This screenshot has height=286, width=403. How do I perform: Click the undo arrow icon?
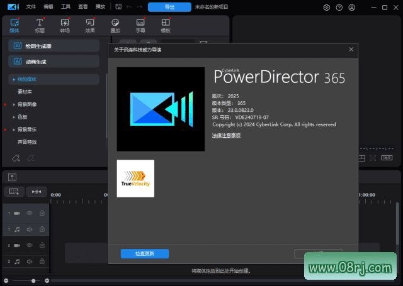point(129,7)
